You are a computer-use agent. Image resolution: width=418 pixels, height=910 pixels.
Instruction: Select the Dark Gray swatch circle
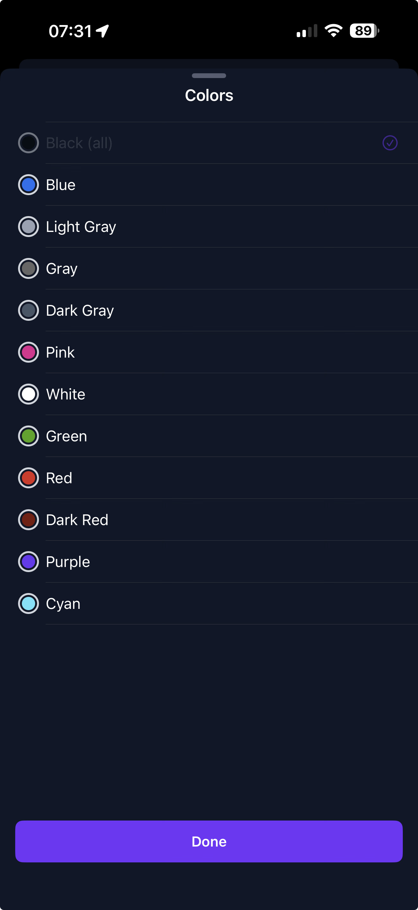(x=28, y=311)
